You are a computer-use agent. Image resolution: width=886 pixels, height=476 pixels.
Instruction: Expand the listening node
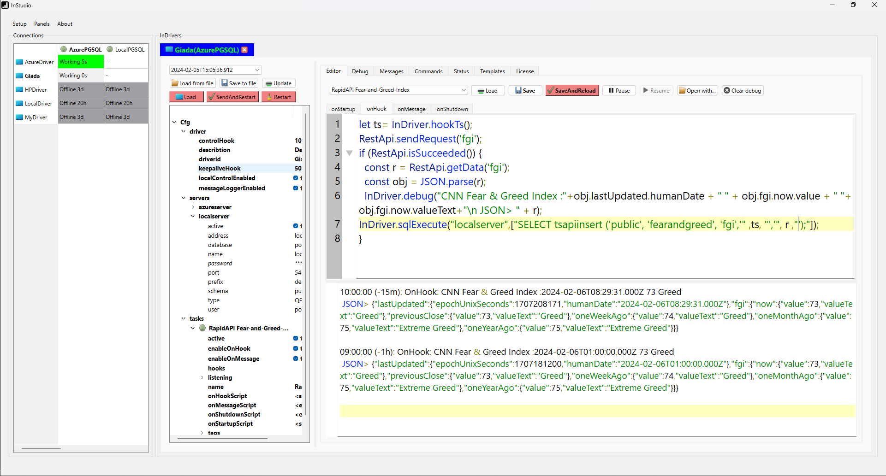[202, 377]
